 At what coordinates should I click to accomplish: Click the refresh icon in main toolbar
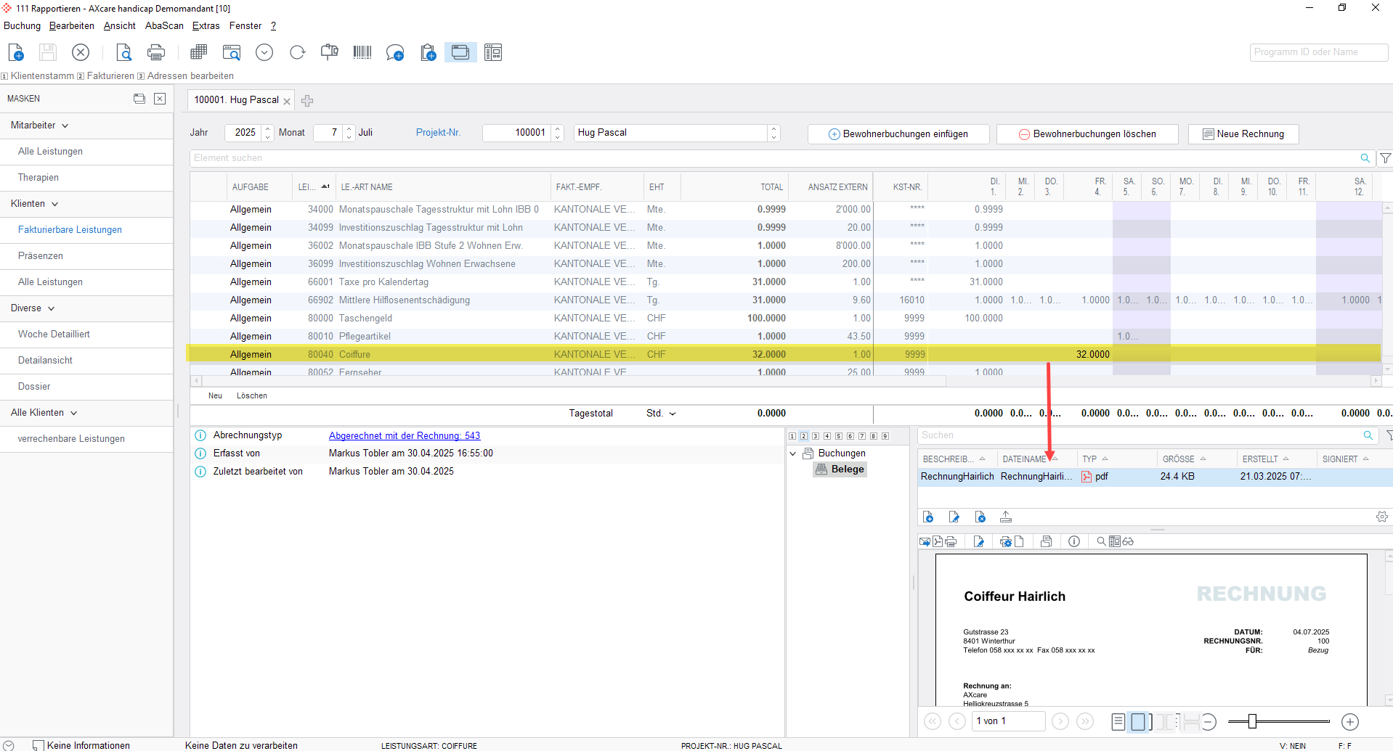297,52
